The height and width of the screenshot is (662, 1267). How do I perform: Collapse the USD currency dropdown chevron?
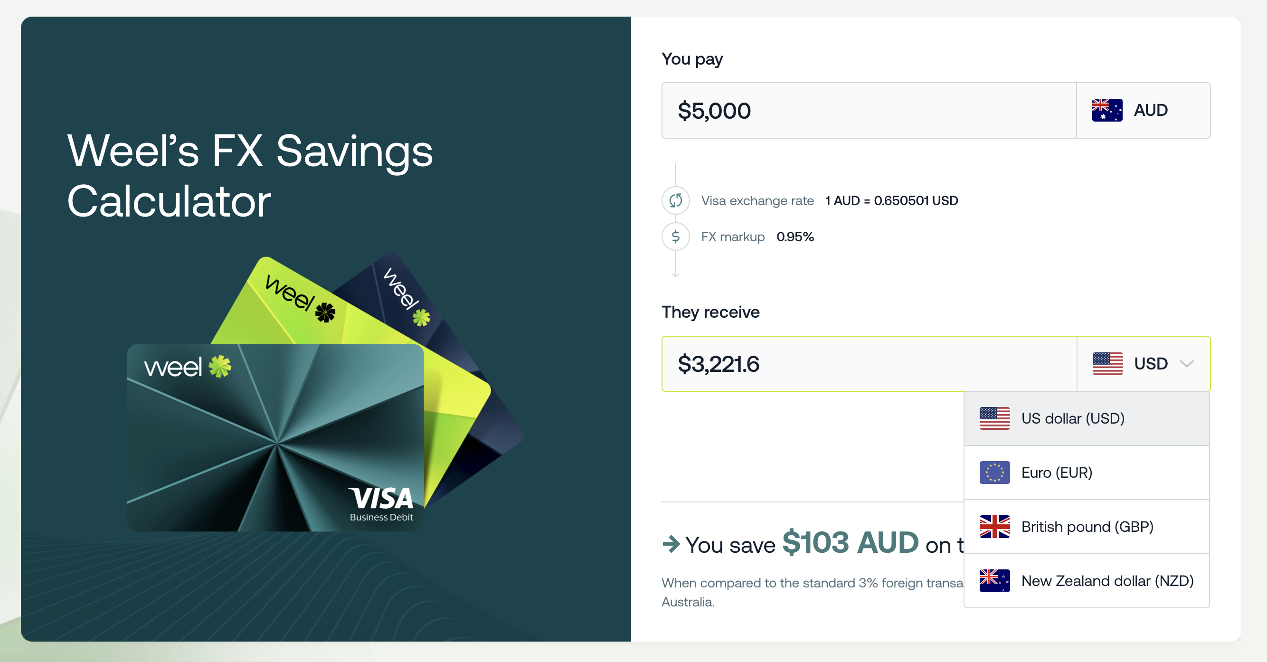(1187, 364)
